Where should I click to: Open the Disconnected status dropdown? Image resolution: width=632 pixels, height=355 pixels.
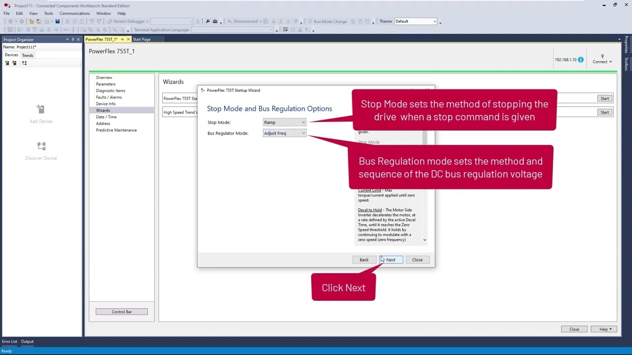coord(260,21)
